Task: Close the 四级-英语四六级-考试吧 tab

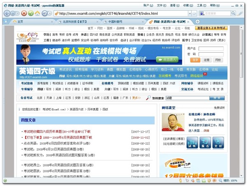Action: [x=188, y=22]
